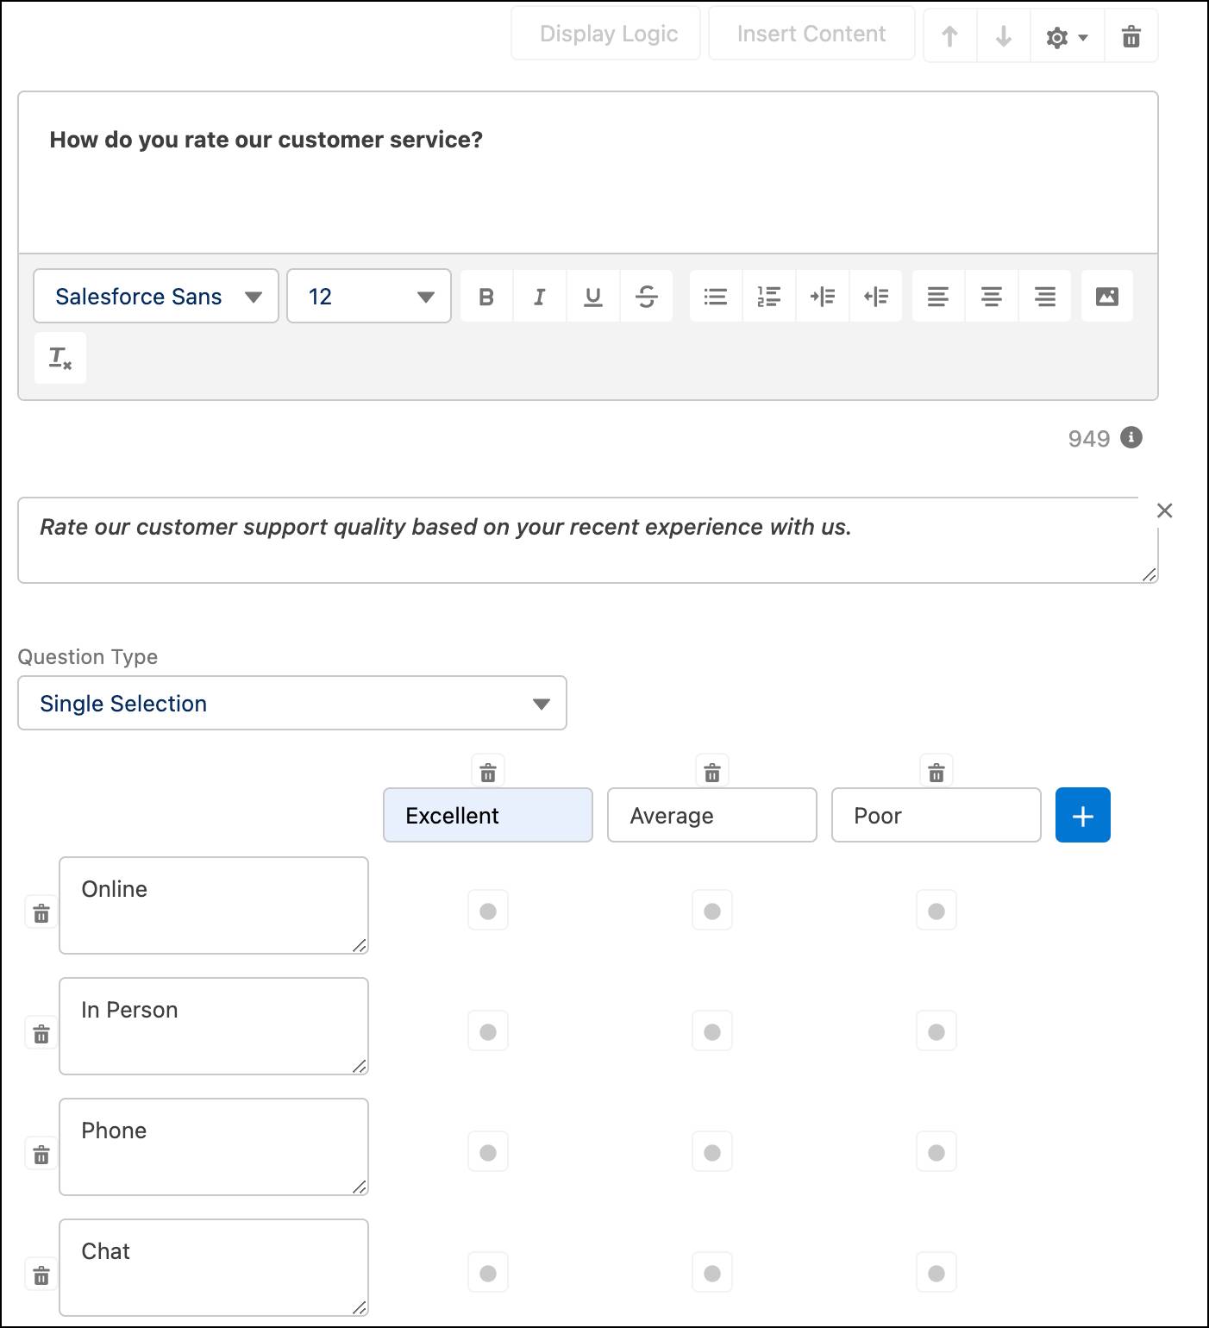The image size is (1209, 1328).
Task: Select Excellent rating for Online
Action: (x=487, y=910)
